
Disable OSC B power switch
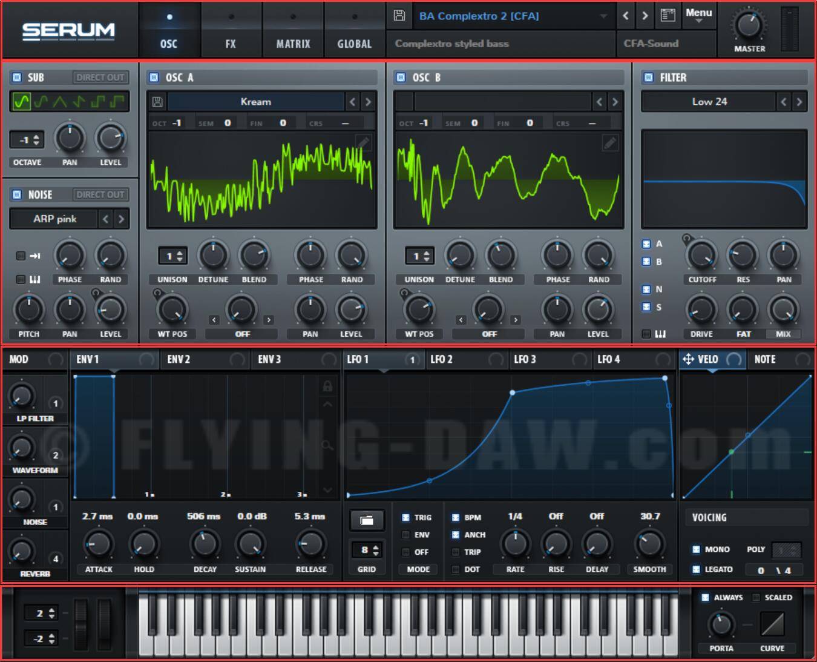[401, 78]
